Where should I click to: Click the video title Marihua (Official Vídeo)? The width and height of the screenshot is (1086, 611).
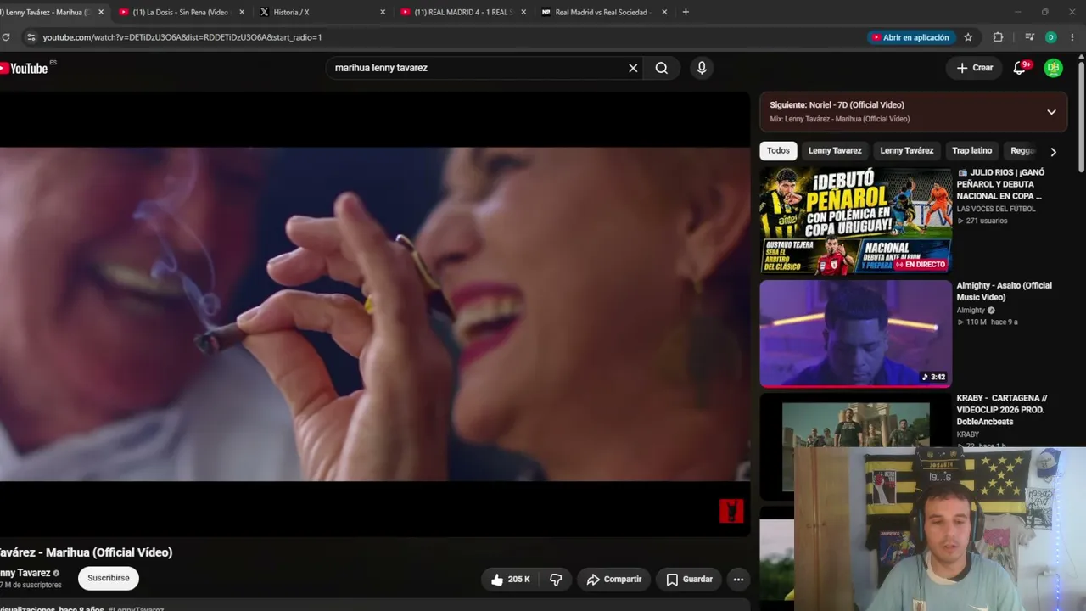click(x=87, y=552)
